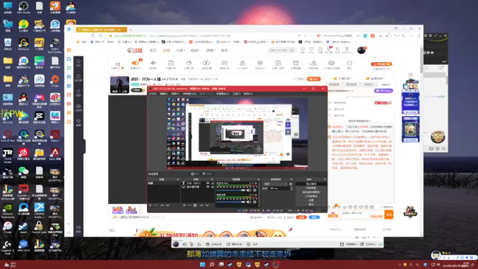Viewport: 478px width, 269px height.
Task: Open Douyu followed heart icon in header
Action: coord(311,49)
